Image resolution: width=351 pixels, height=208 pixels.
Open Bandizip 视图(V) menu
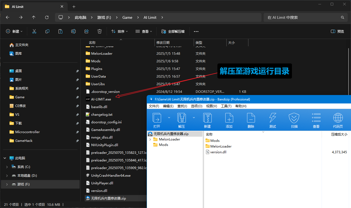coord(211,106)
